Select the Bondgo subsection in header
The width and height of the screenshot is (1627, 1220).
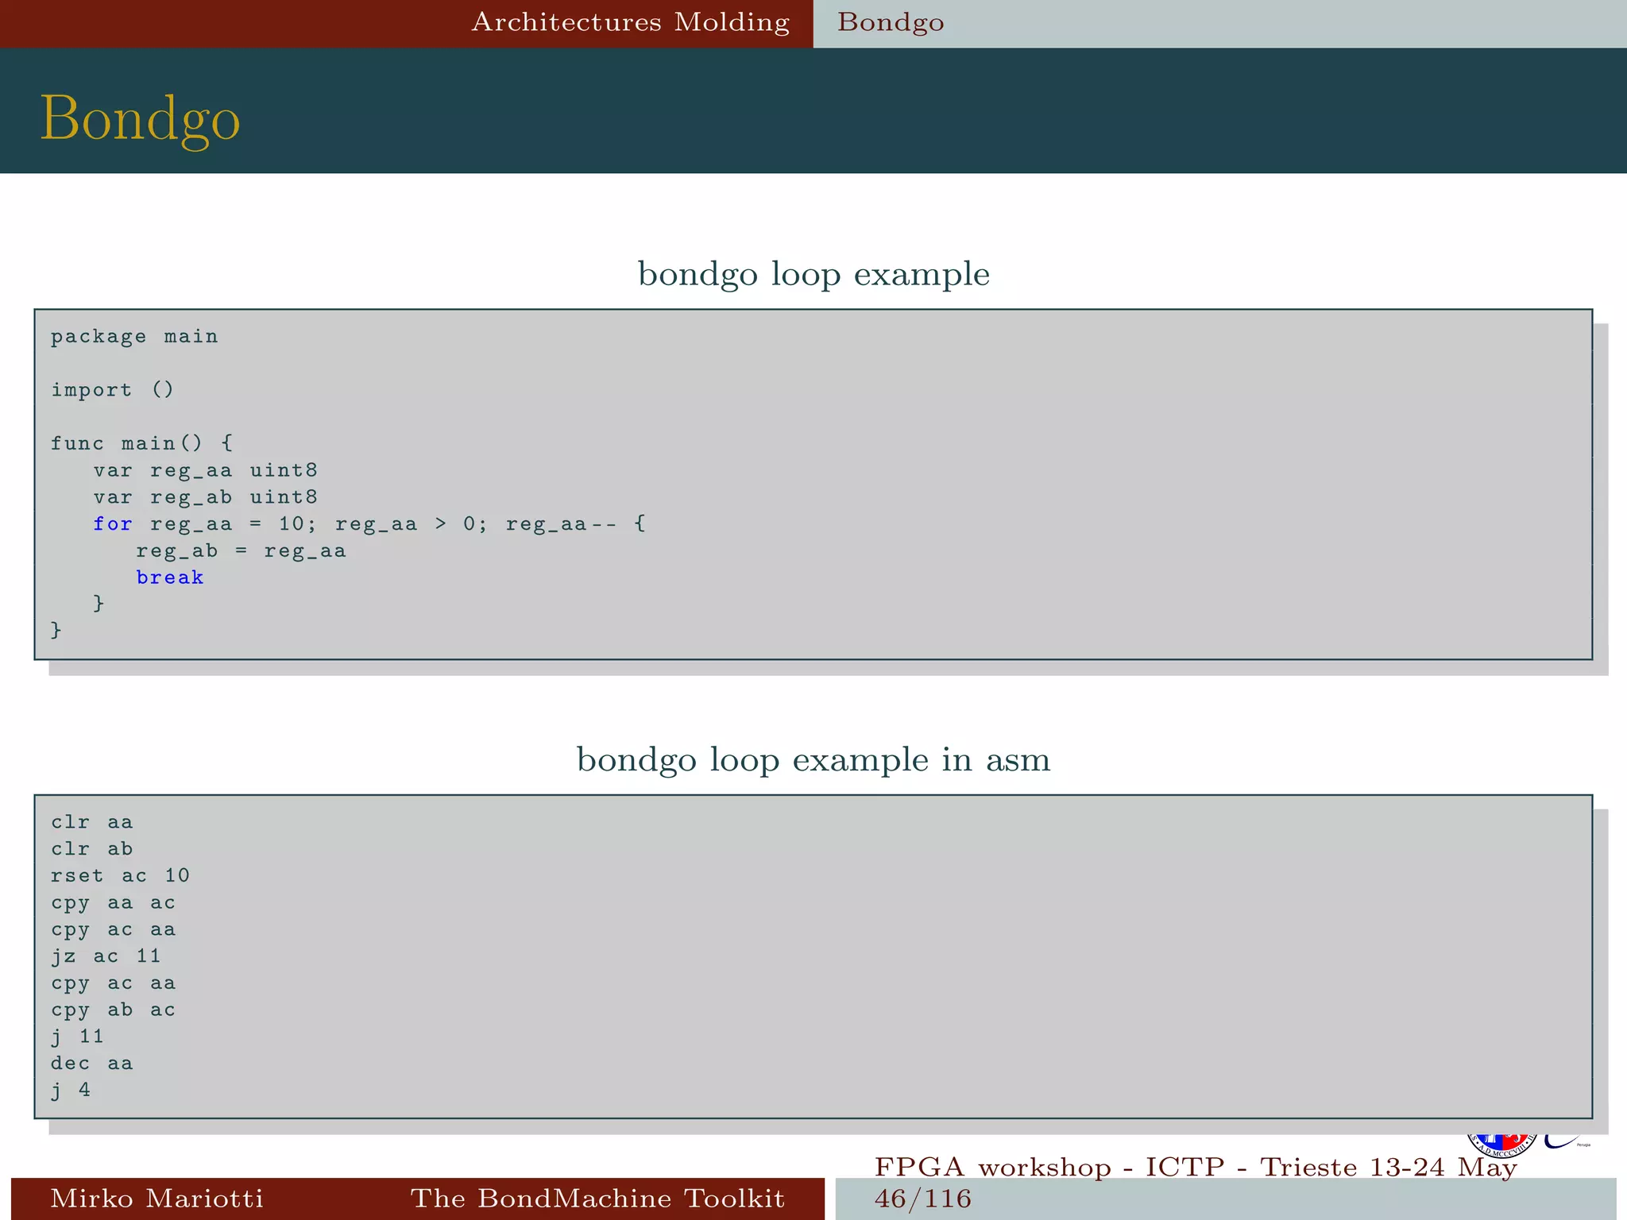pyautogui.click(x=891, y=22)
